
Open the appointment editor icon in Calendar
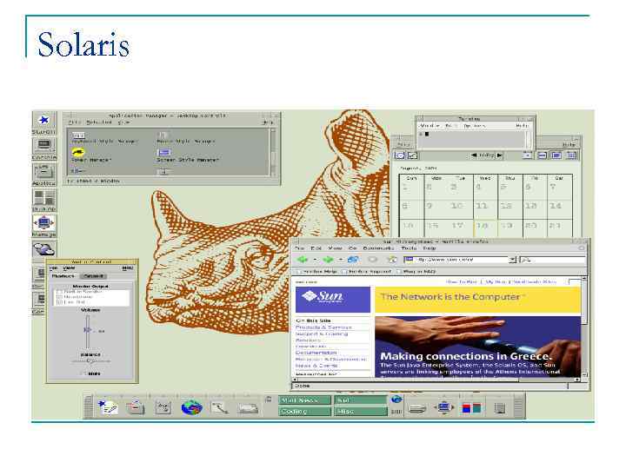400,155
